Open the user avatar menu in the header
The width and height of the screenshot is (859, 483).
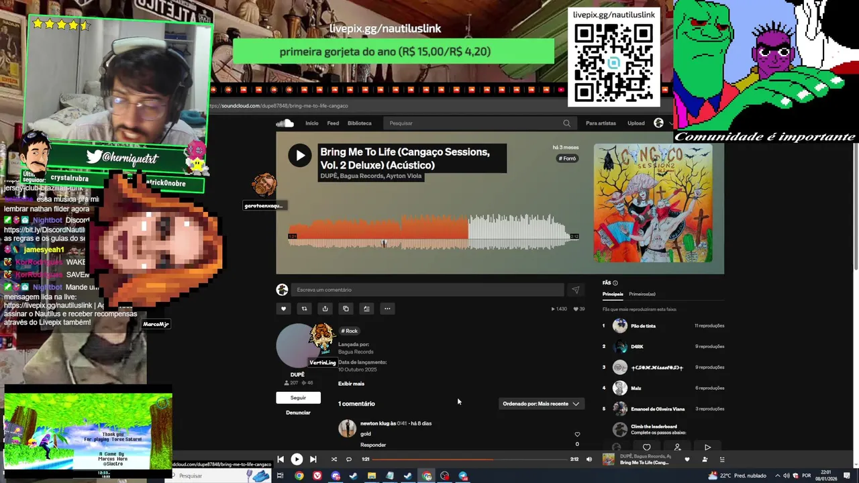[x=658, y=123]
